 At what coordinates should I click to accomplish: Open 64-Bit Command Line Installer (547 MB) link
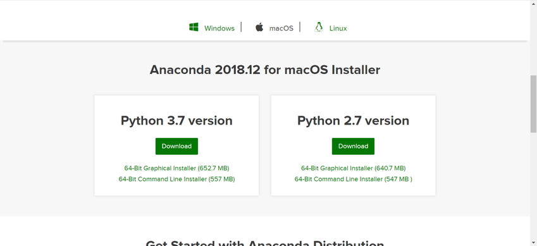[x=353, y=179]
